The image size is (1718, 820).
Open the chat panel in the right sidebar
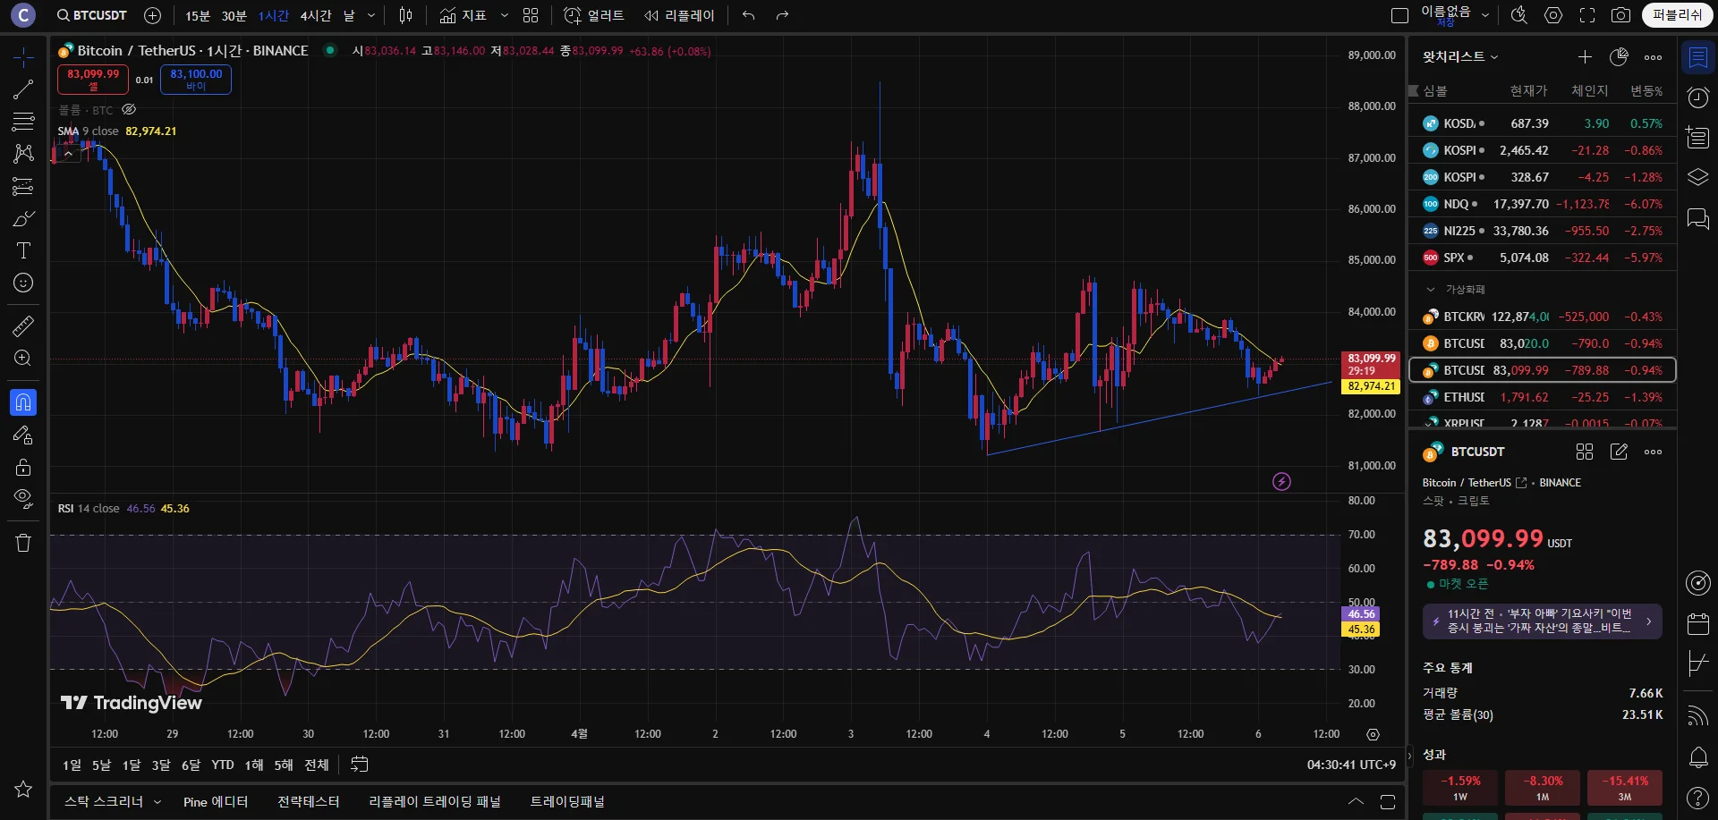[1697, 219]
